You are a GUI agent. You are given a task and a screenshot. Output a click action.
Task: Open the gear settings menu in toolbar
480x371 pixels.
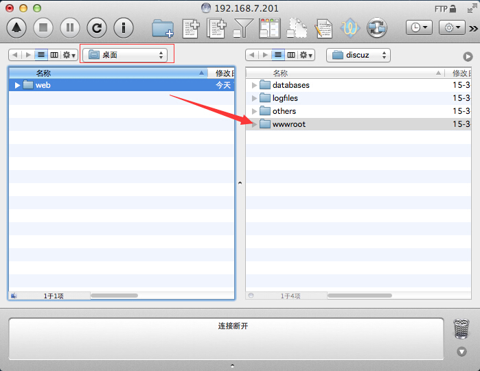coord(451,28)
